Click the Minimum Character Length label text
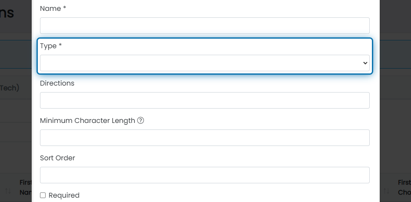The height and width of the screenshot is (202, 411). (x=87, y=120)
